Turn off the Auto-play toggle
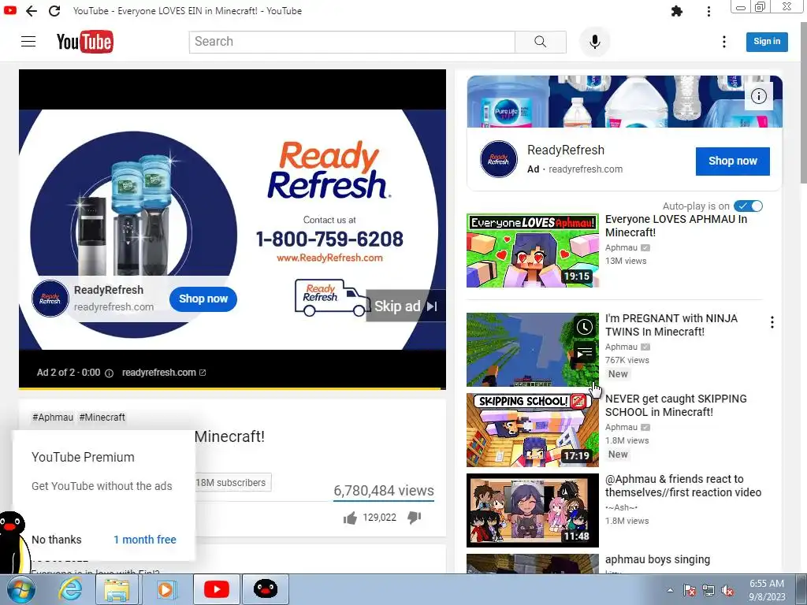This screenshot has width=807, height=605. pos(748,206)
